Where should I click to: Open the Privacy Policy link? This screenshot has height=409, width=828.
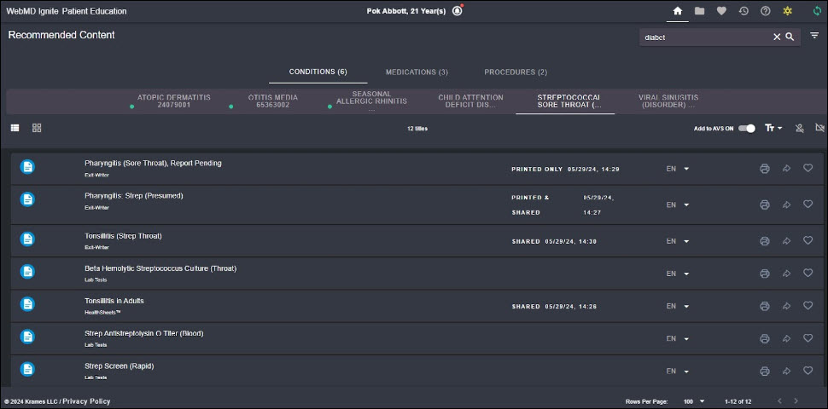[x=86, y=401]
